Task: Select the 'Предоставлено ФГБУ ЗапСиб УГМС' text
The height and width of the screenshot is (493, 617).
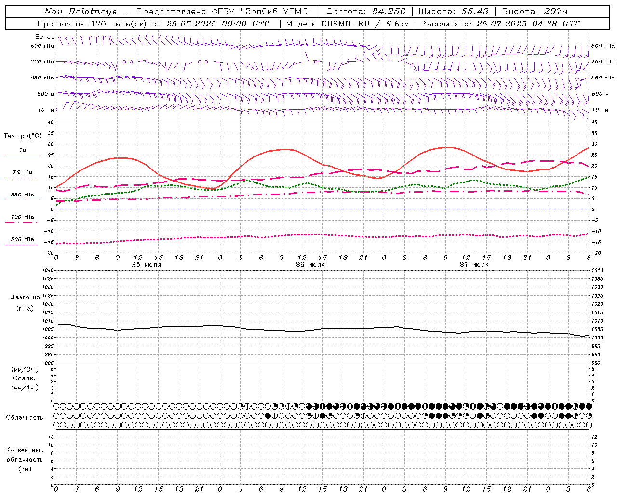Action: 224,12
